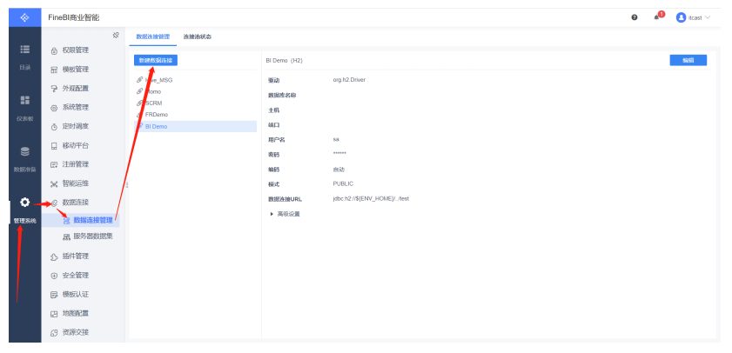
Task: Click the icon beside 服务器数据集
Action: [66, 236]
